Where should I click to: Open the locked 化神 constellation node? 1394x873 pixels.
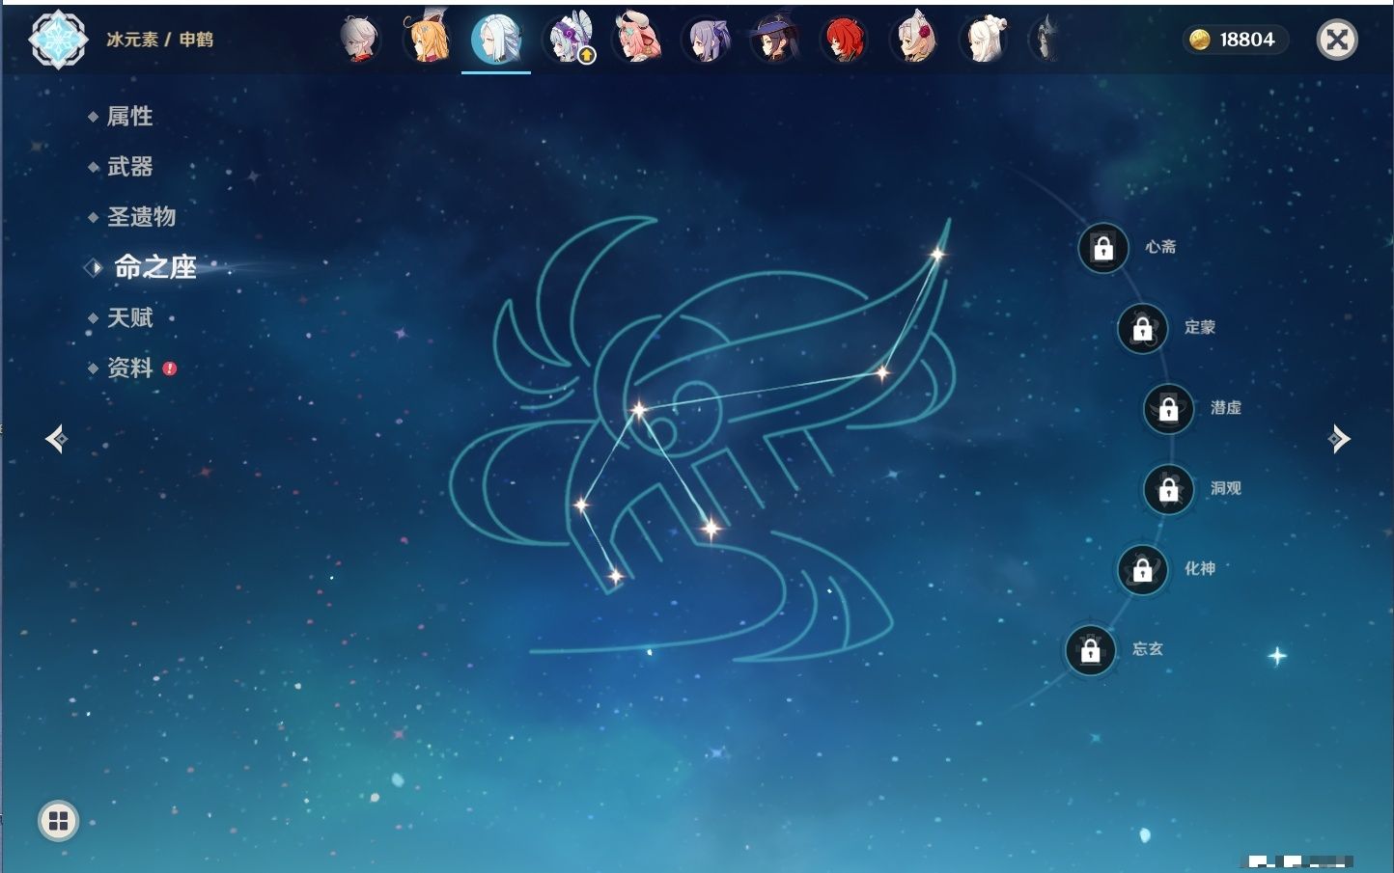[1142, 570]
